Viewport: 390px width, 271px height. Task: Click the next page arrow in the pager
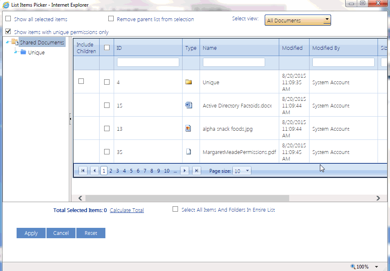185,170
